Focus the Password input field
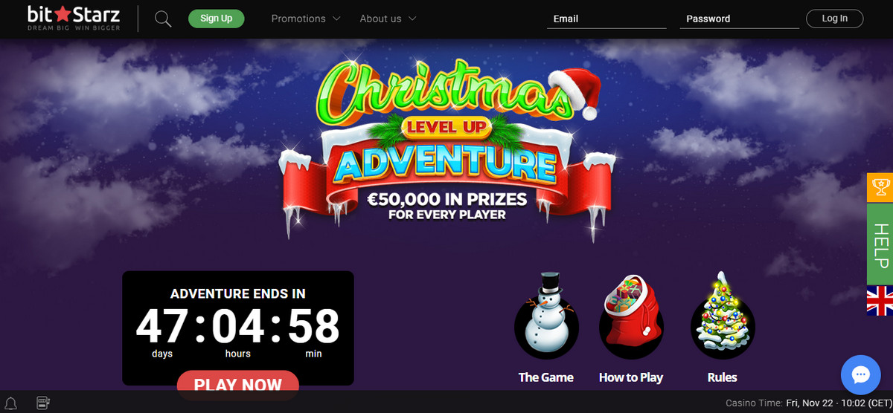This screenshot has height=413, width=893. 740,19
